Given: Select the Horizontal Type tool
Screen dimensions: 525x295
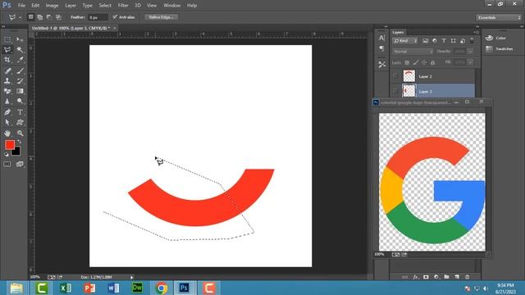Looking at the screenshot, I should pyautogui.click(x=20, y=112).
